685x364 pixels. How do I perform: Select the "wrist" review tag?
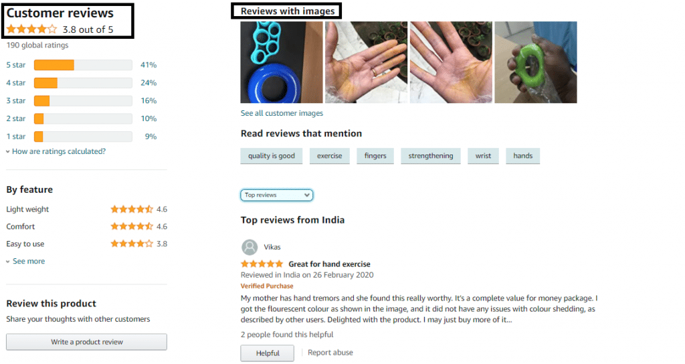(483, 156)
